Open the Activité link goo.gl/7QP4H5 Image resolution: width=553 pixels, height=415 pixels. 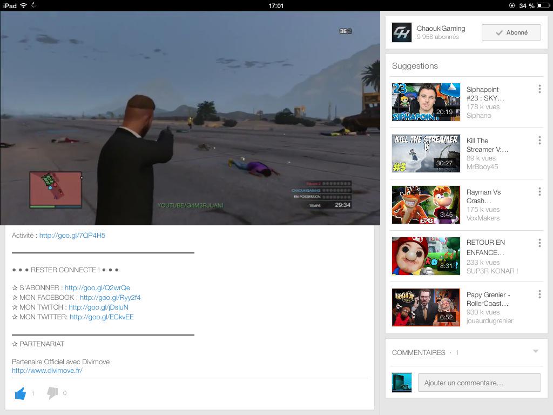[x=72, y=236]
